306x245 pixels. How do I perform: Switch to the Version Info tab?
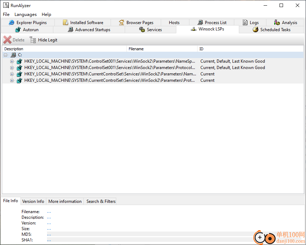pos(33,201)
